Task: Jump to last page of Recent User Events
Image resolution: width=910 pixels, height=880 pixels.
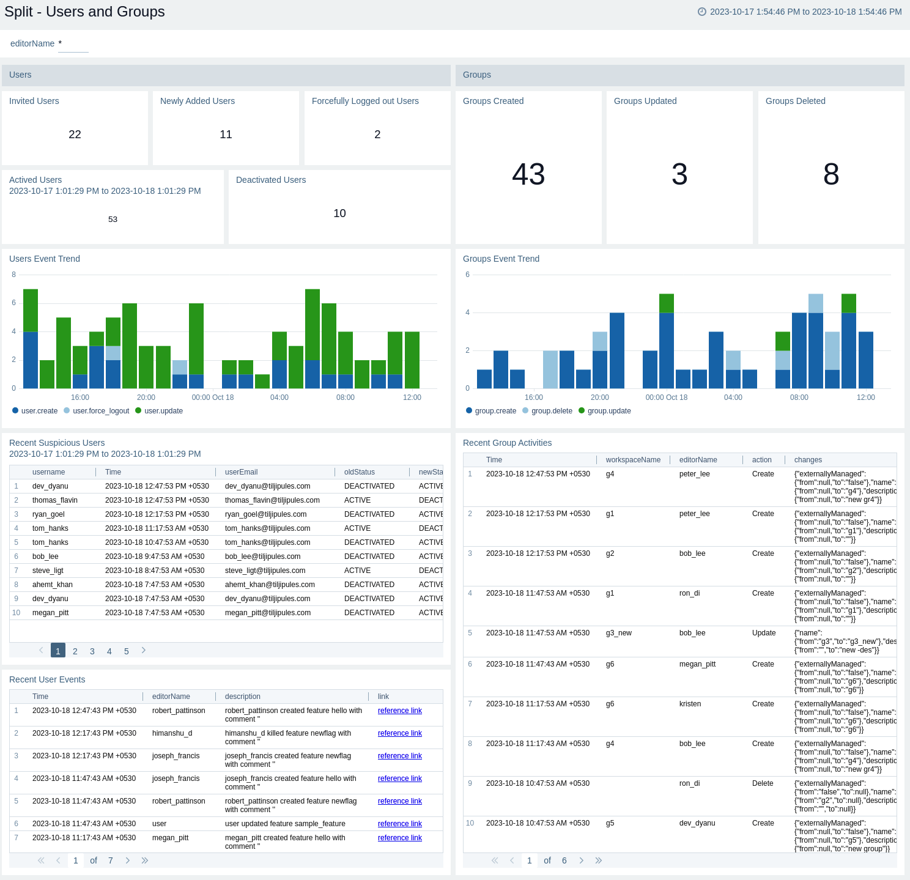Action: pos(145,860)
